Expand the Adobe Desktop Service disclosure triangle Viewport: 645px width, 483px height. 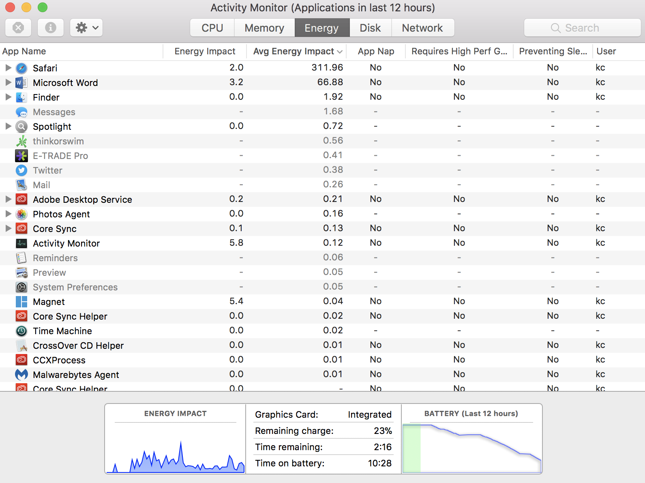8,199
